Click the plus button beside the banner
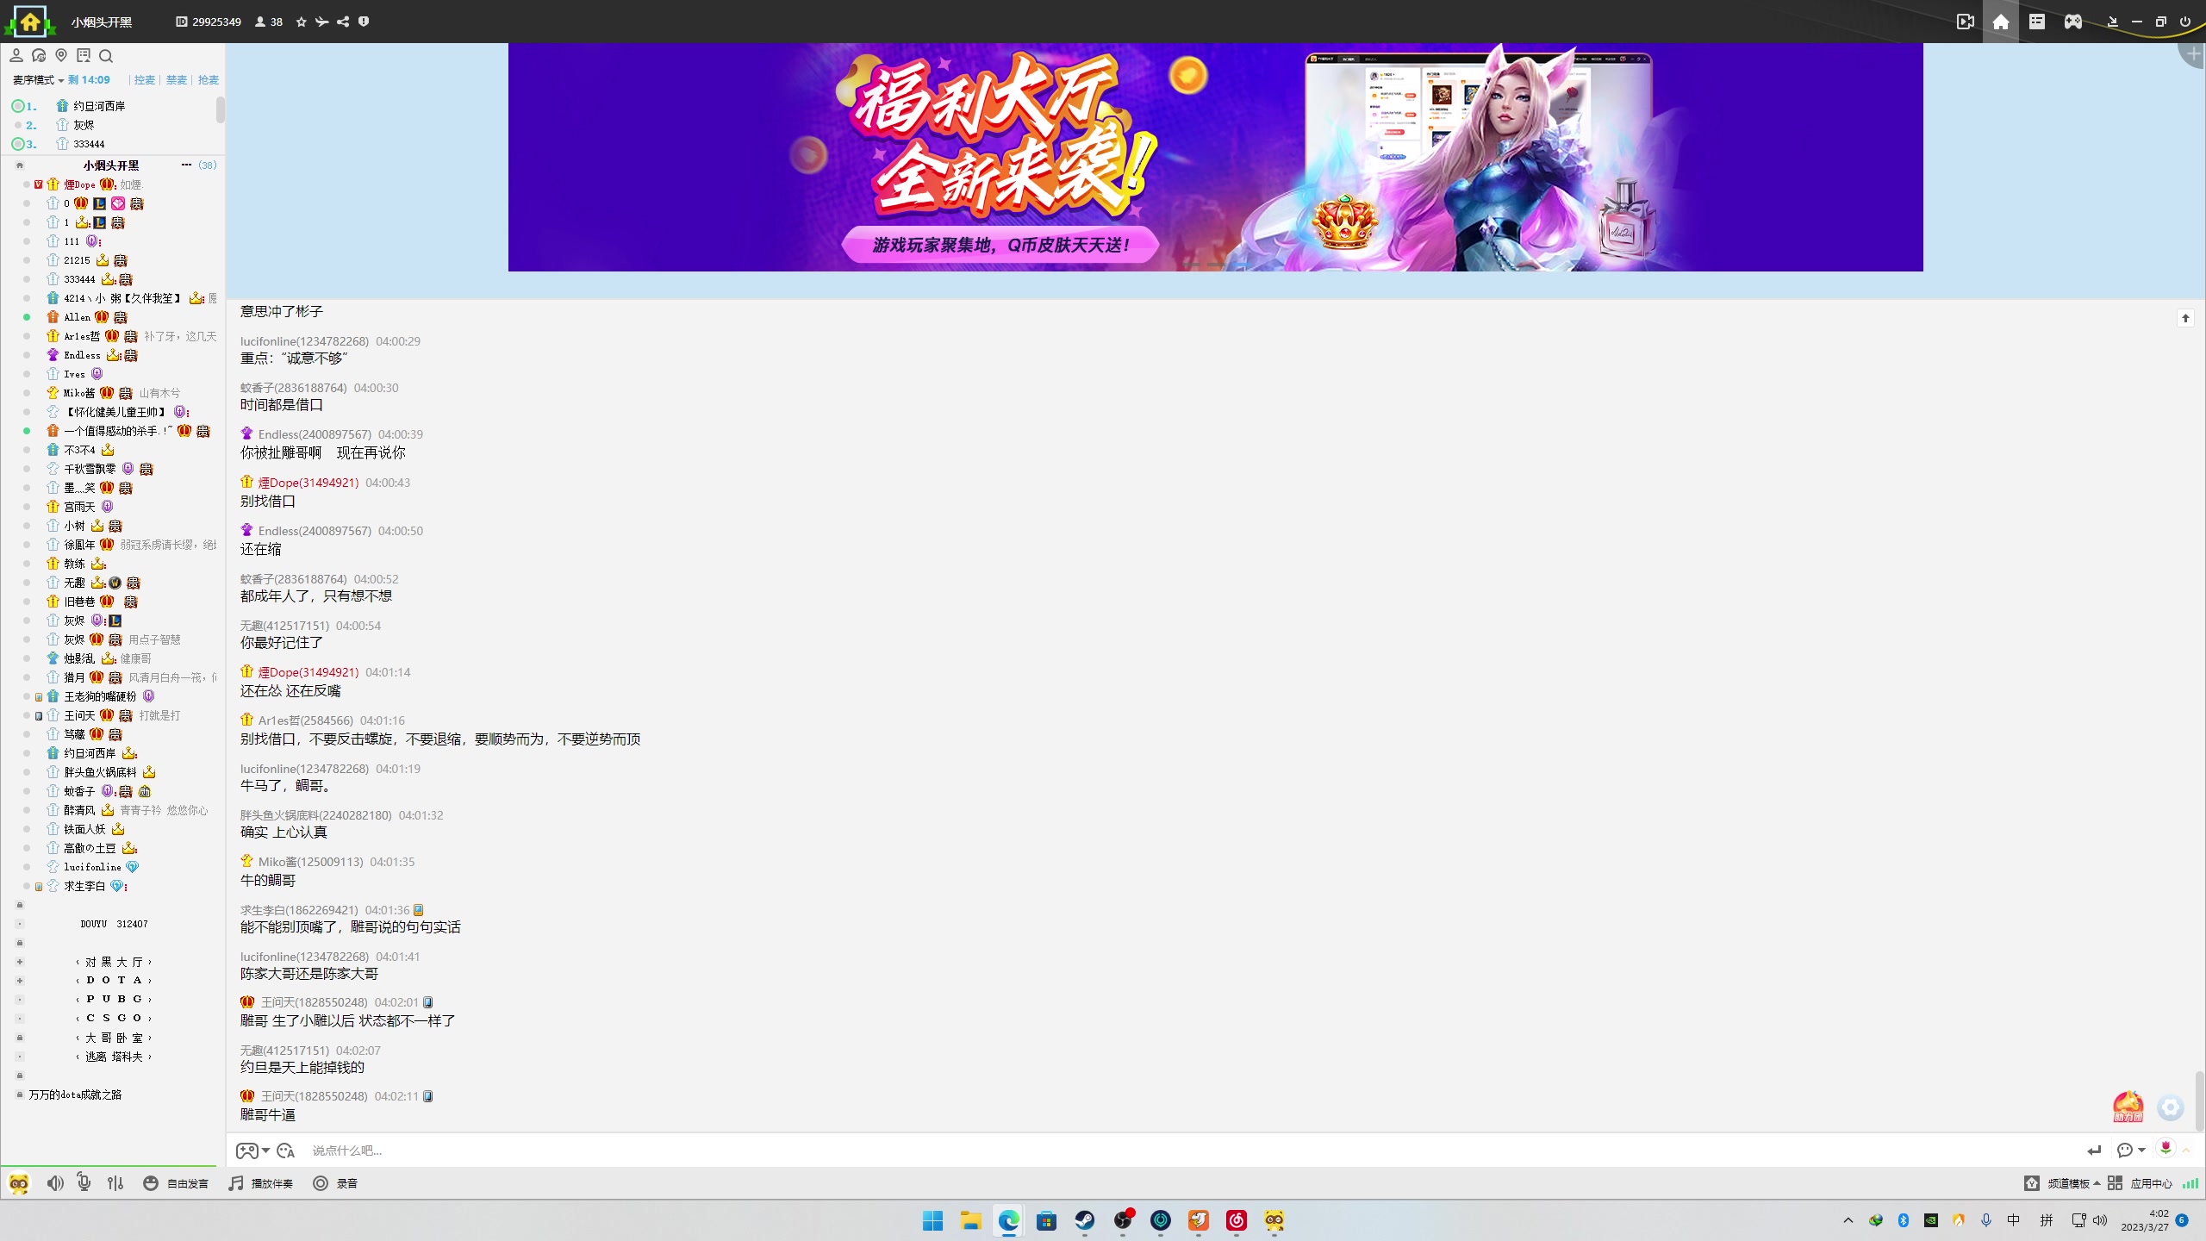 (x=2193, y=53)
